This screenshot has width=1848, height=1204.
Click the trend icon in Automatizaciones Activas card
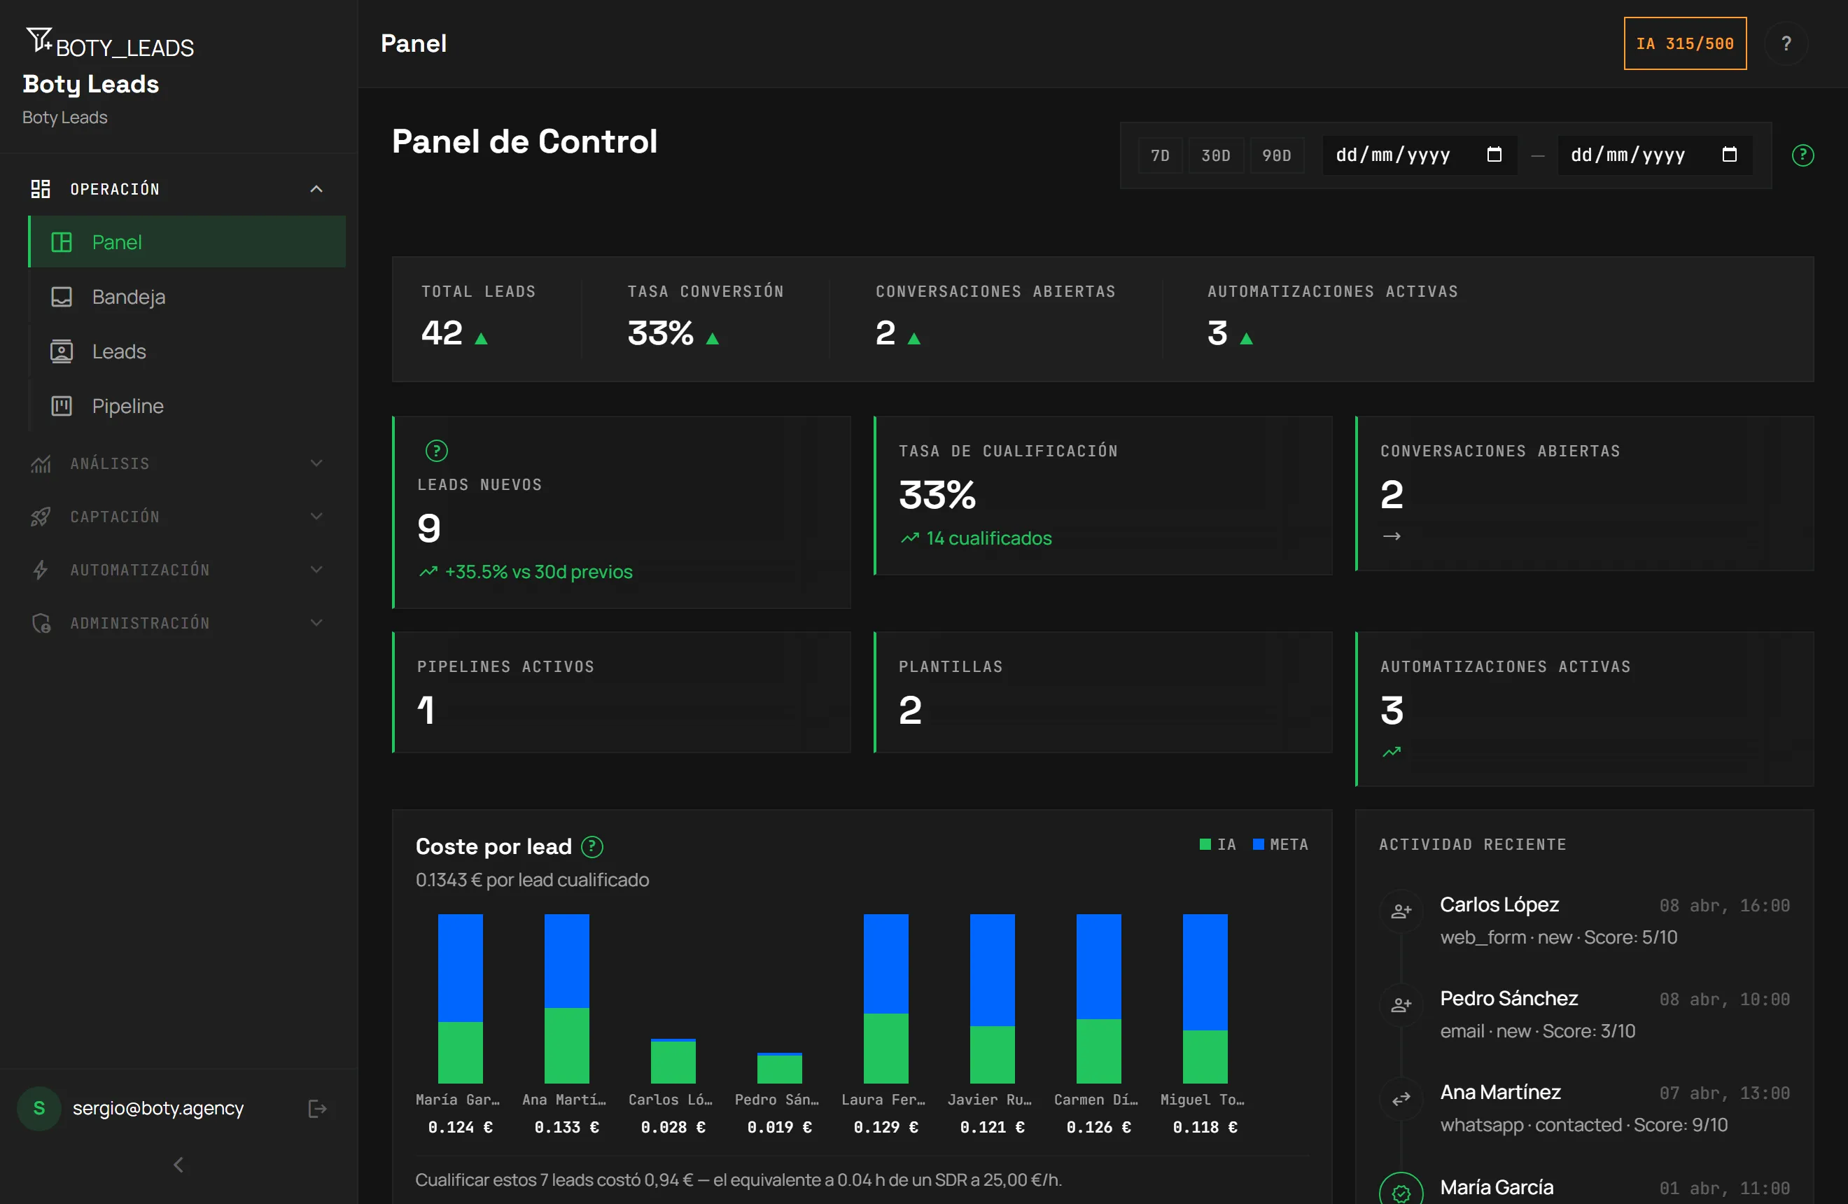click(1392, 751)
